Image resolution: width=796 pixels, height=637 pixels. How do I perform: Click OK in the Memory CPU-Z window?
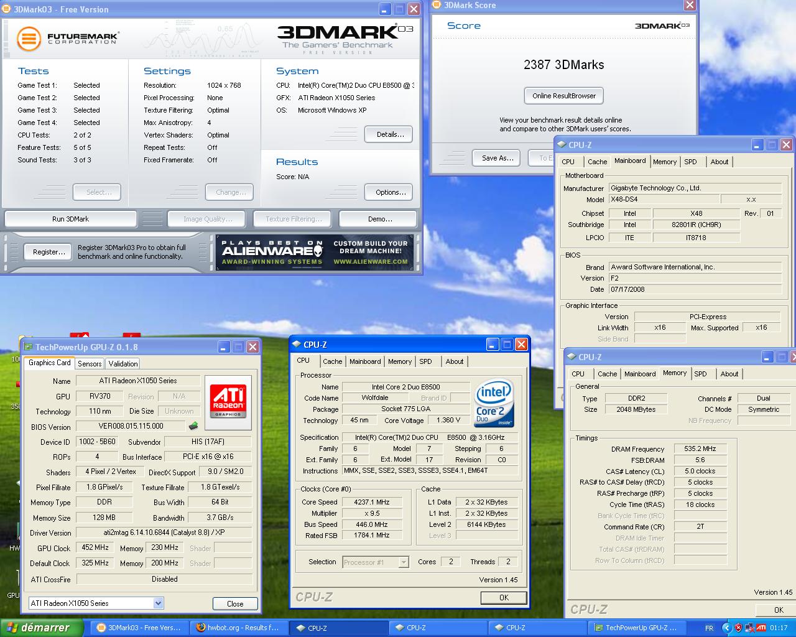[775, 610]
